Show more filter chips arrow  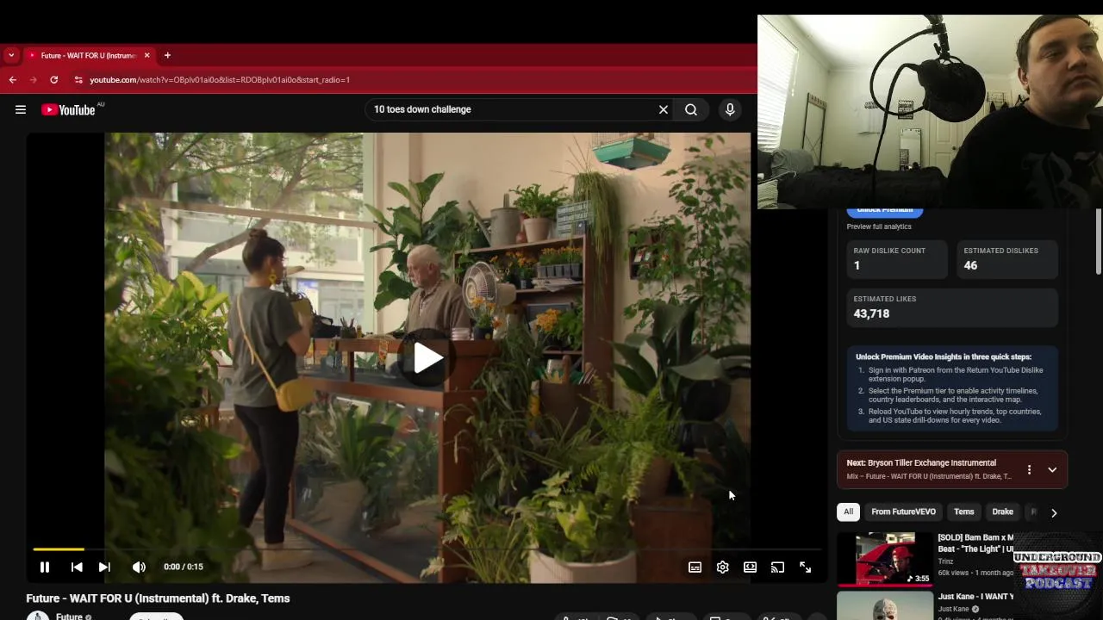1053,512
